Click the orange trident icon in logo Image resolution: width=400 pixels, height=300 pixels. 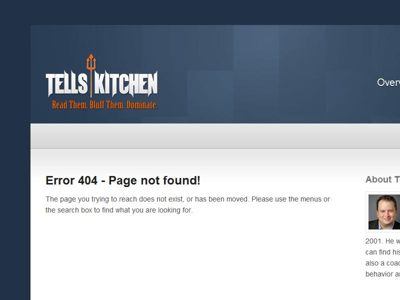coord(91,75)
